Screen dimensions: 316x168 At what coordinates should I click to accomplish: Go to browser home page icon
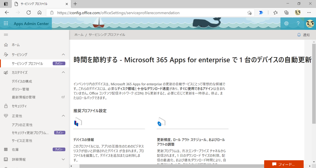click(x=39, y=13)
